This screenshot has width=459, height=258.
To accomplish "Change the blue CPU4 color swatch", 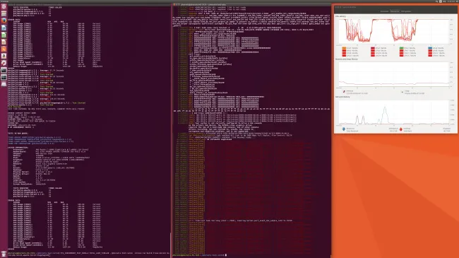I will (x=430, y=48).
